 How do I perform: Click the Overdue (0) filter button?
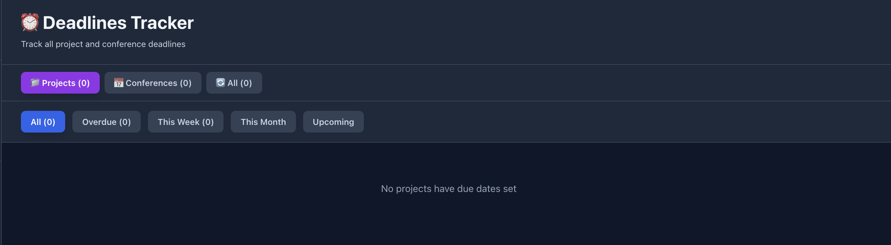106,122
